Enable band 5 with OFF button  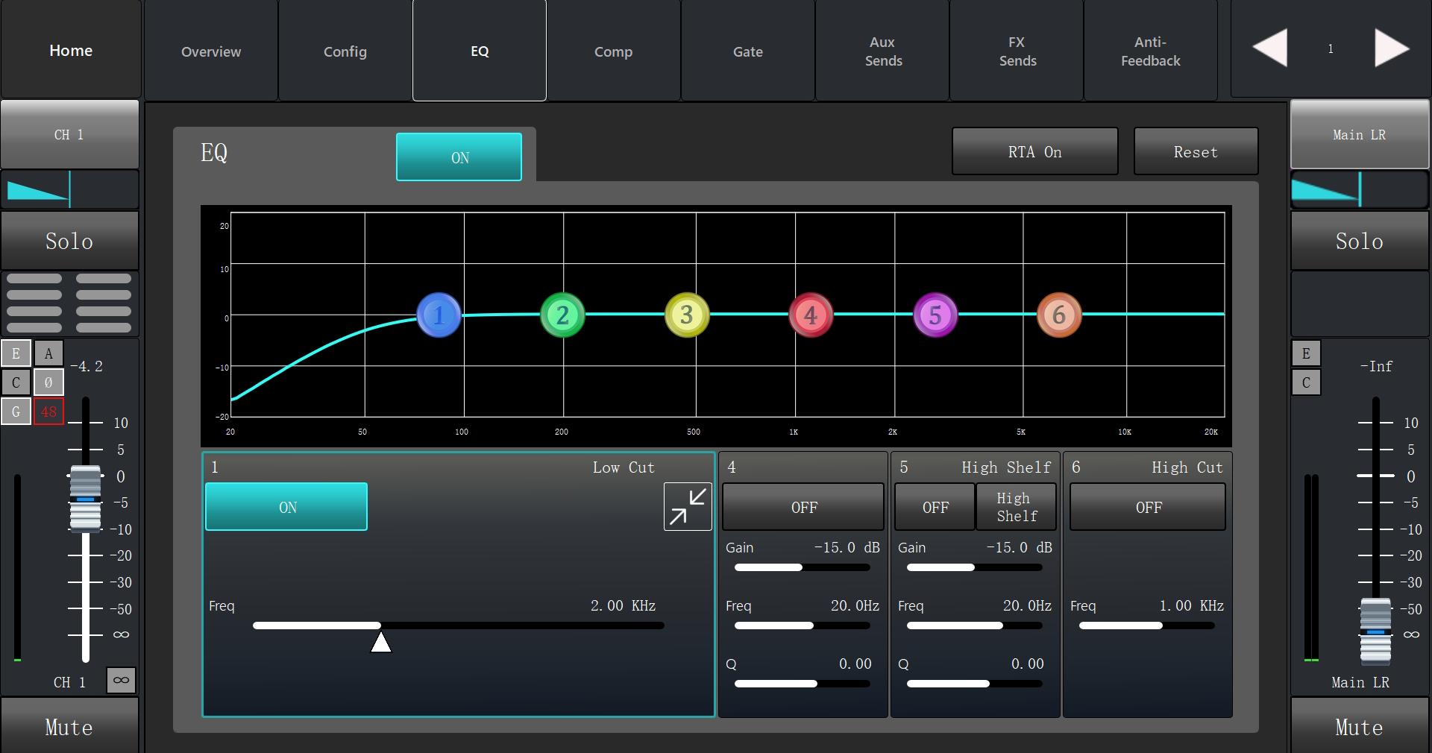935,507
